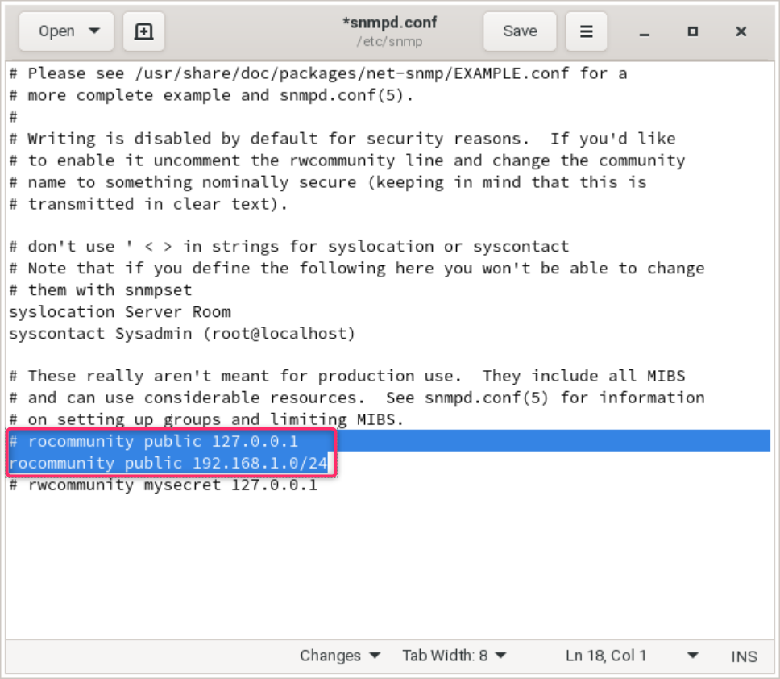Toggle the INS insert mode indicator

744,656
